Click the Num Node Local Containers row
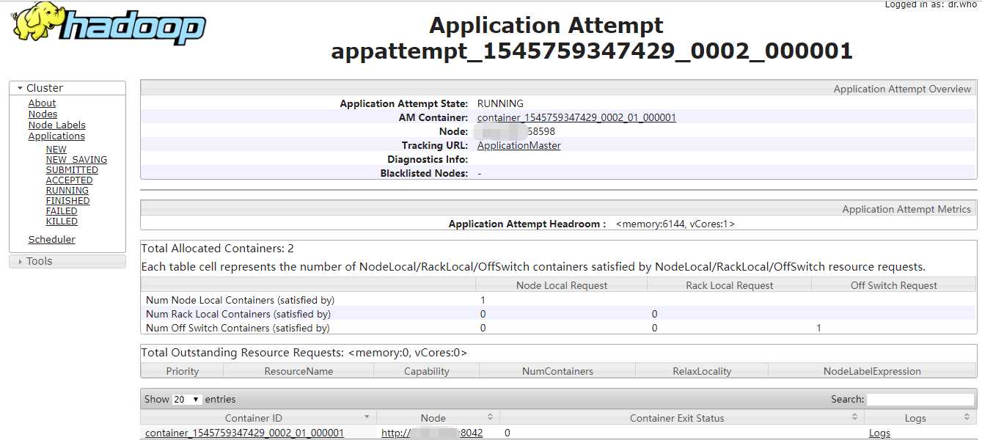 click(x=558, y=300)
